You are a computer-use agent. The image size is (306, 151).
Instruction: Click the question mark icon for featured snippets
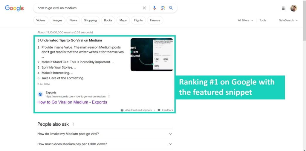coord(122,110)
